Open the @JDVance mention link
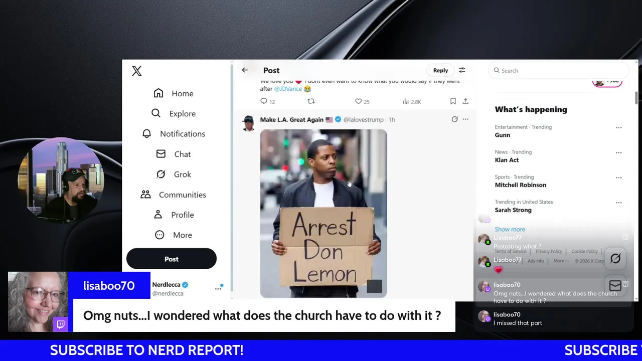This screenshot has height=361, width=642. (x=288, y=89)
